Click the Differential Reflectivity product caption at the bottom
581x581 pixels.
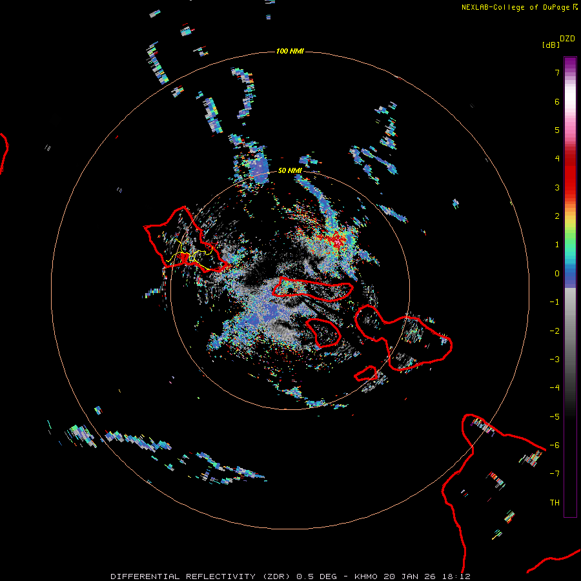[x=290, y=576]
